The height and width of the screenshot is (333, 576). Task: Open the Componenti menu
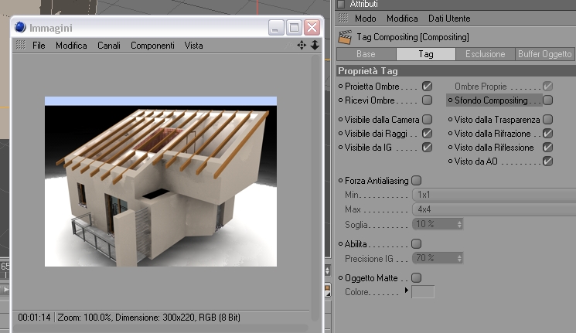(152, 46)
